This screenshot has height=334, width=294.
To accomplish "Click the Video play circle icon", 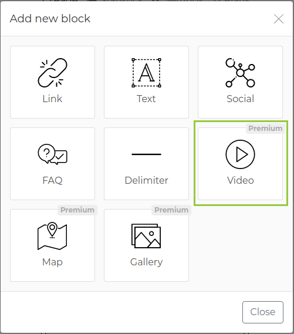I will click(x=240, y=154).
